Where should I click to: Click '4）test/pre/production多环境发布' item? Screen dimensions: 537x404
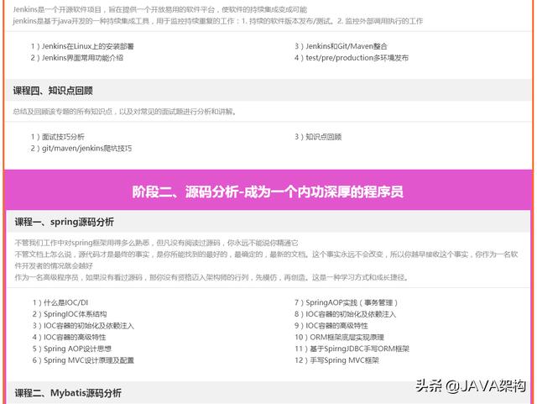pyautogui.click(x=352, y=58)
